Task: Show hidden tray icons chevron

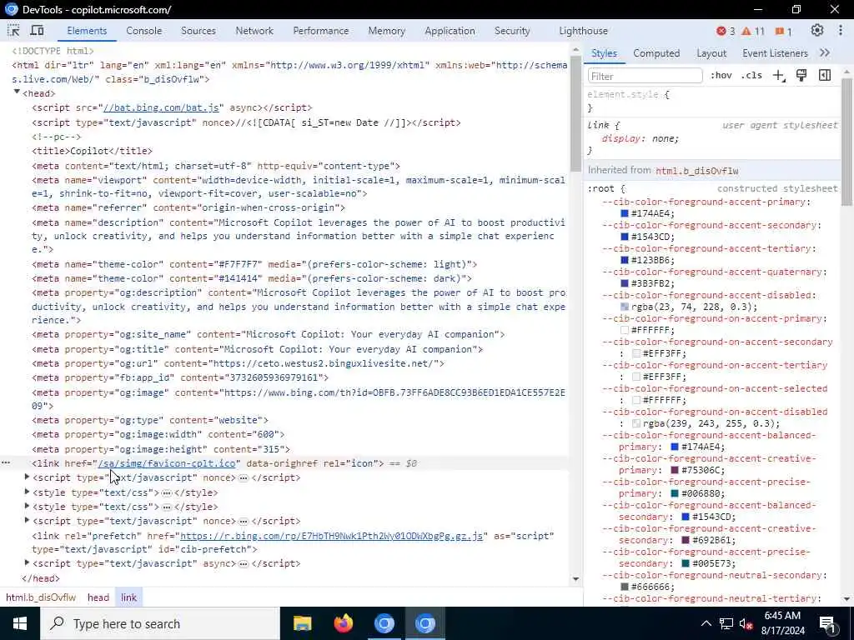Action: pos(706,623)
